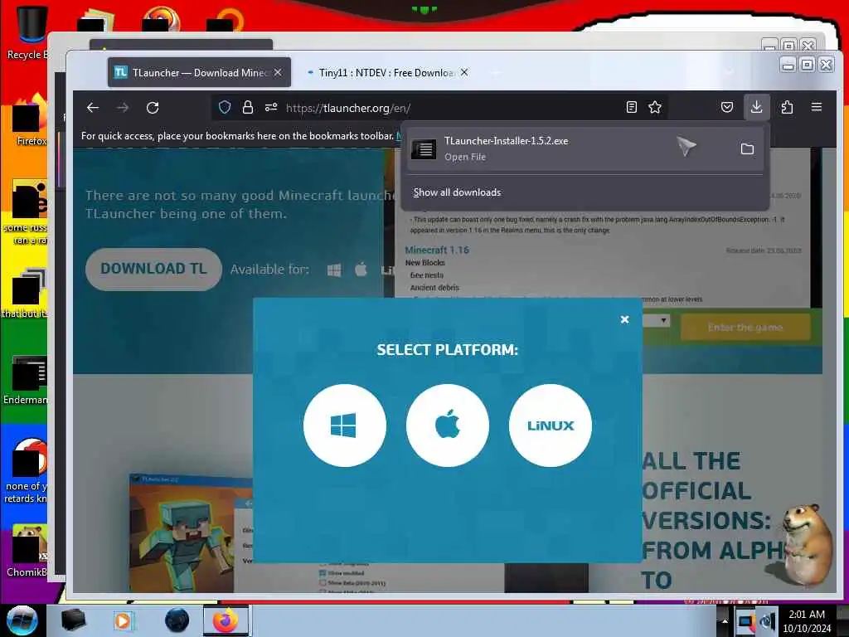Open the network tray icon
Viewport: 849px width, 637px height.
[x=746, y=621]
